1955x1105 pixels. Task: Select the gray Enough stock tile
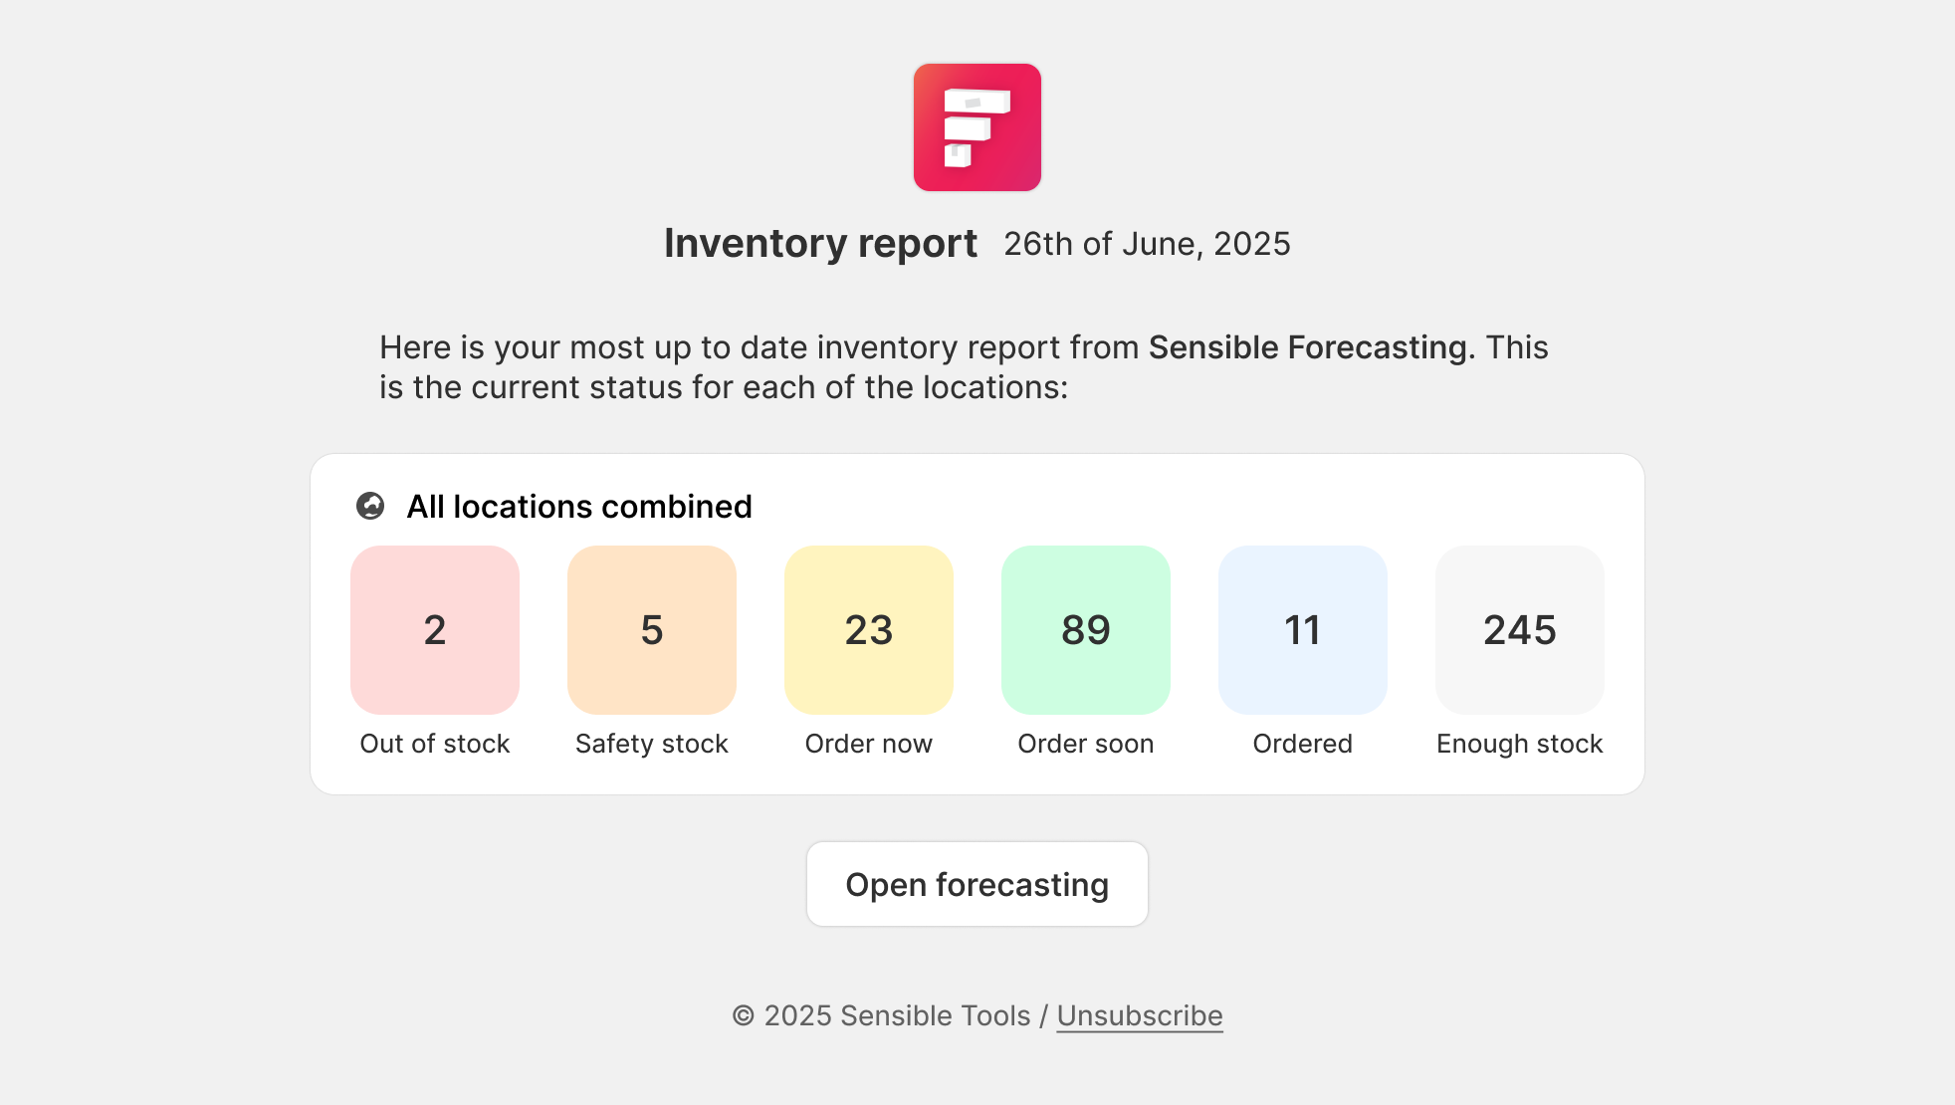(x=1520, y=629)
